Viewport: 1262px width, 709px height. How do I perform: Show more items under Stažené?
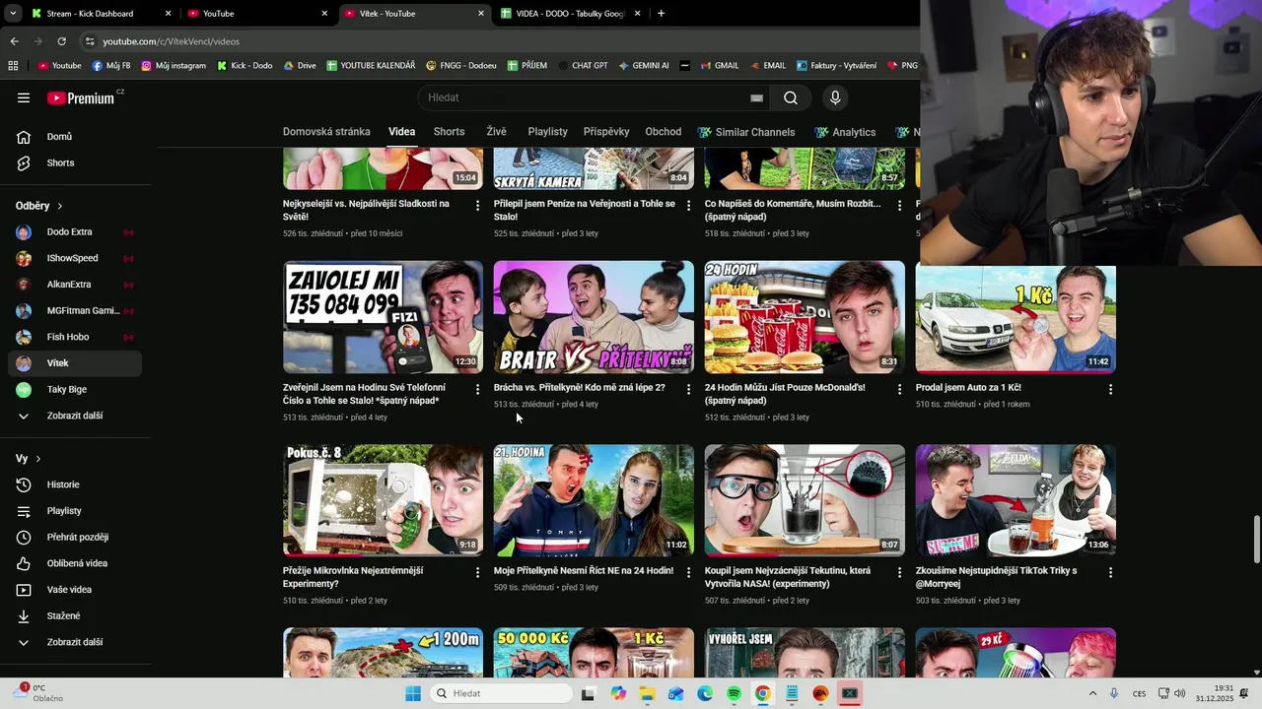(75, 642)
